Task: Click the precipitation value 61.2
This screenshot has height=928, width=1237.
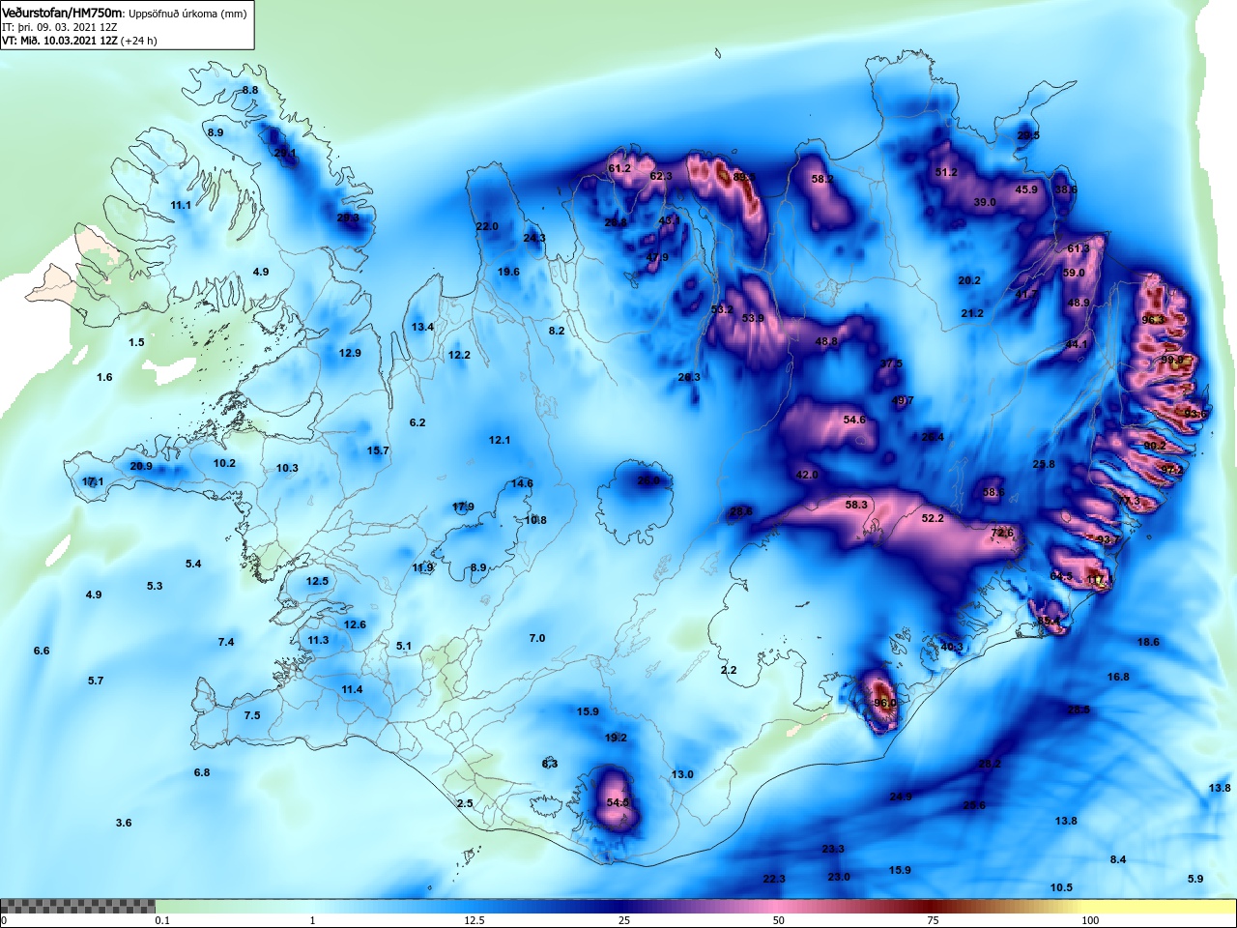Action: (619, 168)
